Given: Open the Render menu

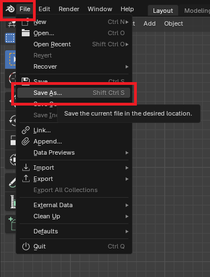Looking at the screenshot, I should [x=69, y=9].
